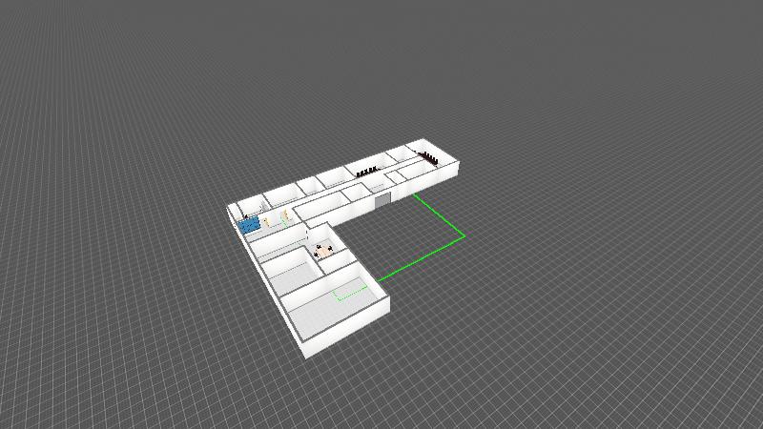Click the gray door on the building wall

[382, 200]
